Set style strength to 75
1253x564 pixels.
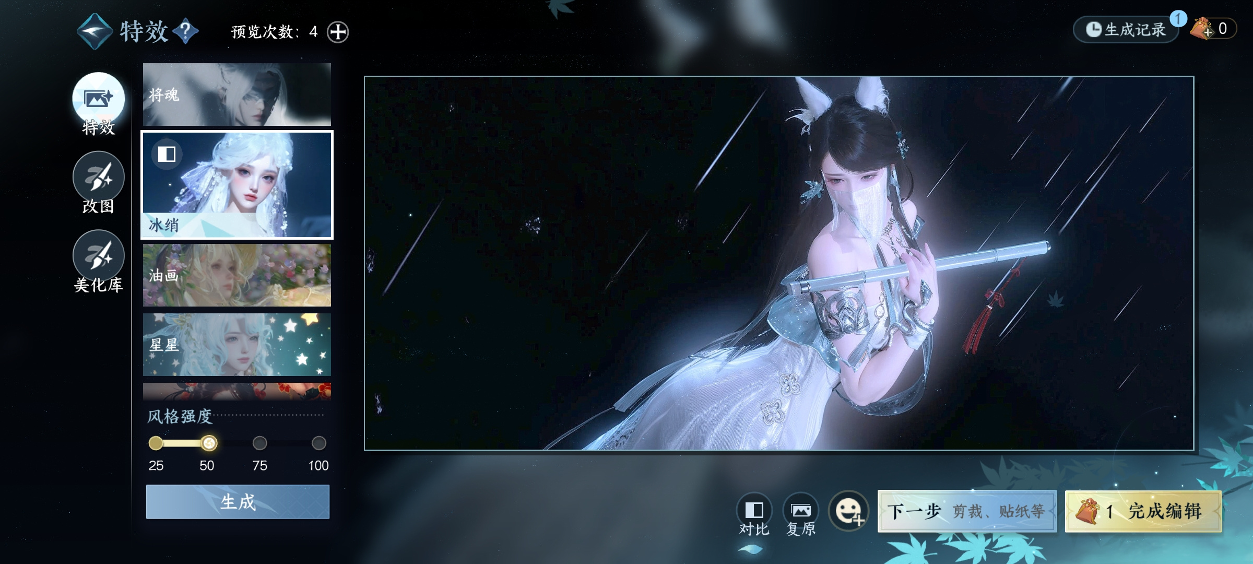259,443
